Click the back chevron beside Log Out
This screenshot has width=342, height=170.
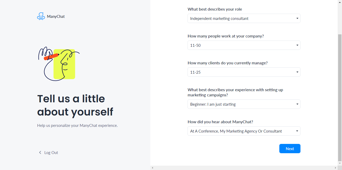point(40,152)
